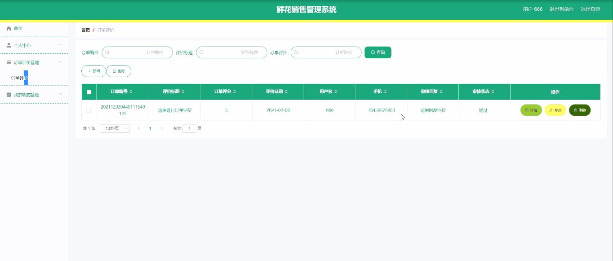The height and width of the screenshot is (261, 613).
Task: Click the 通过 status cell
Action: coord(483,110)
